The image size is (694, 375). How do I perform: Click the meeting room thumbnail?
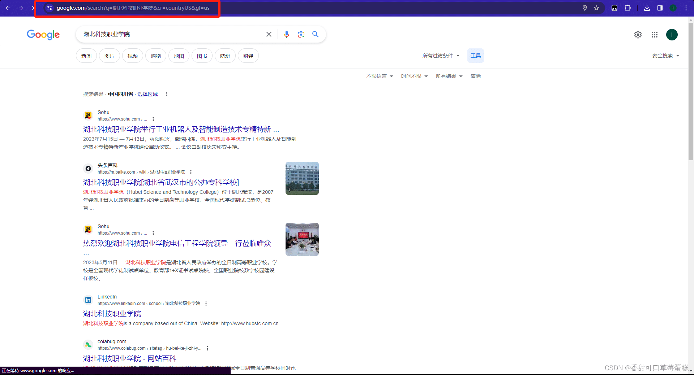coord(302,239)
